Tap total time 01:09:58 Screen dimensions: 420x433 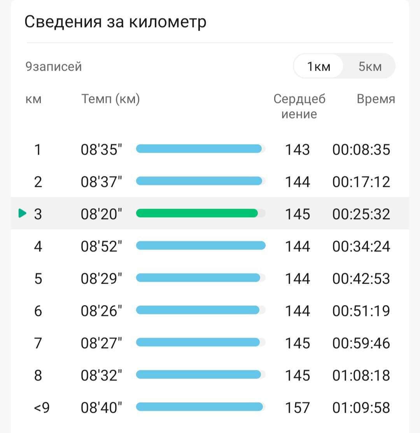pos(361,408)
